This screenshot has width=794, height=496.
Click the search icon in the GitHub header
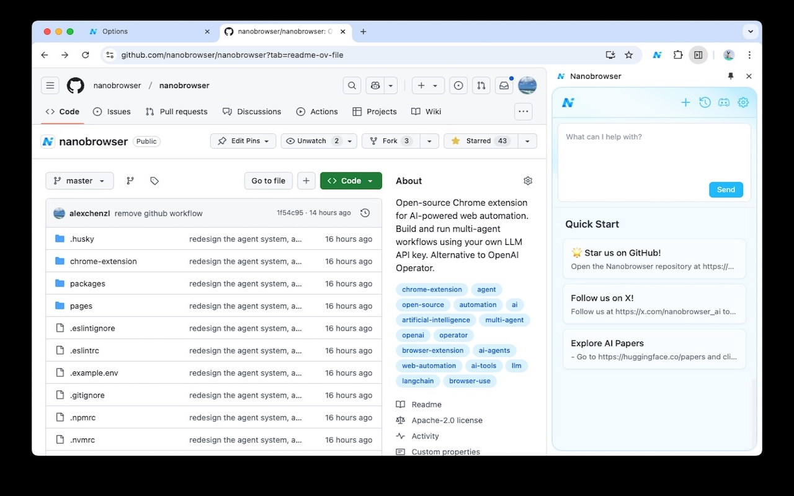coord(352,85)
